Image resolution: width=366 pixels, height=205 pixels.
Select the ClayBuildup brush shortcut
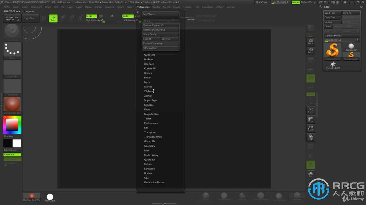[279, 196]
